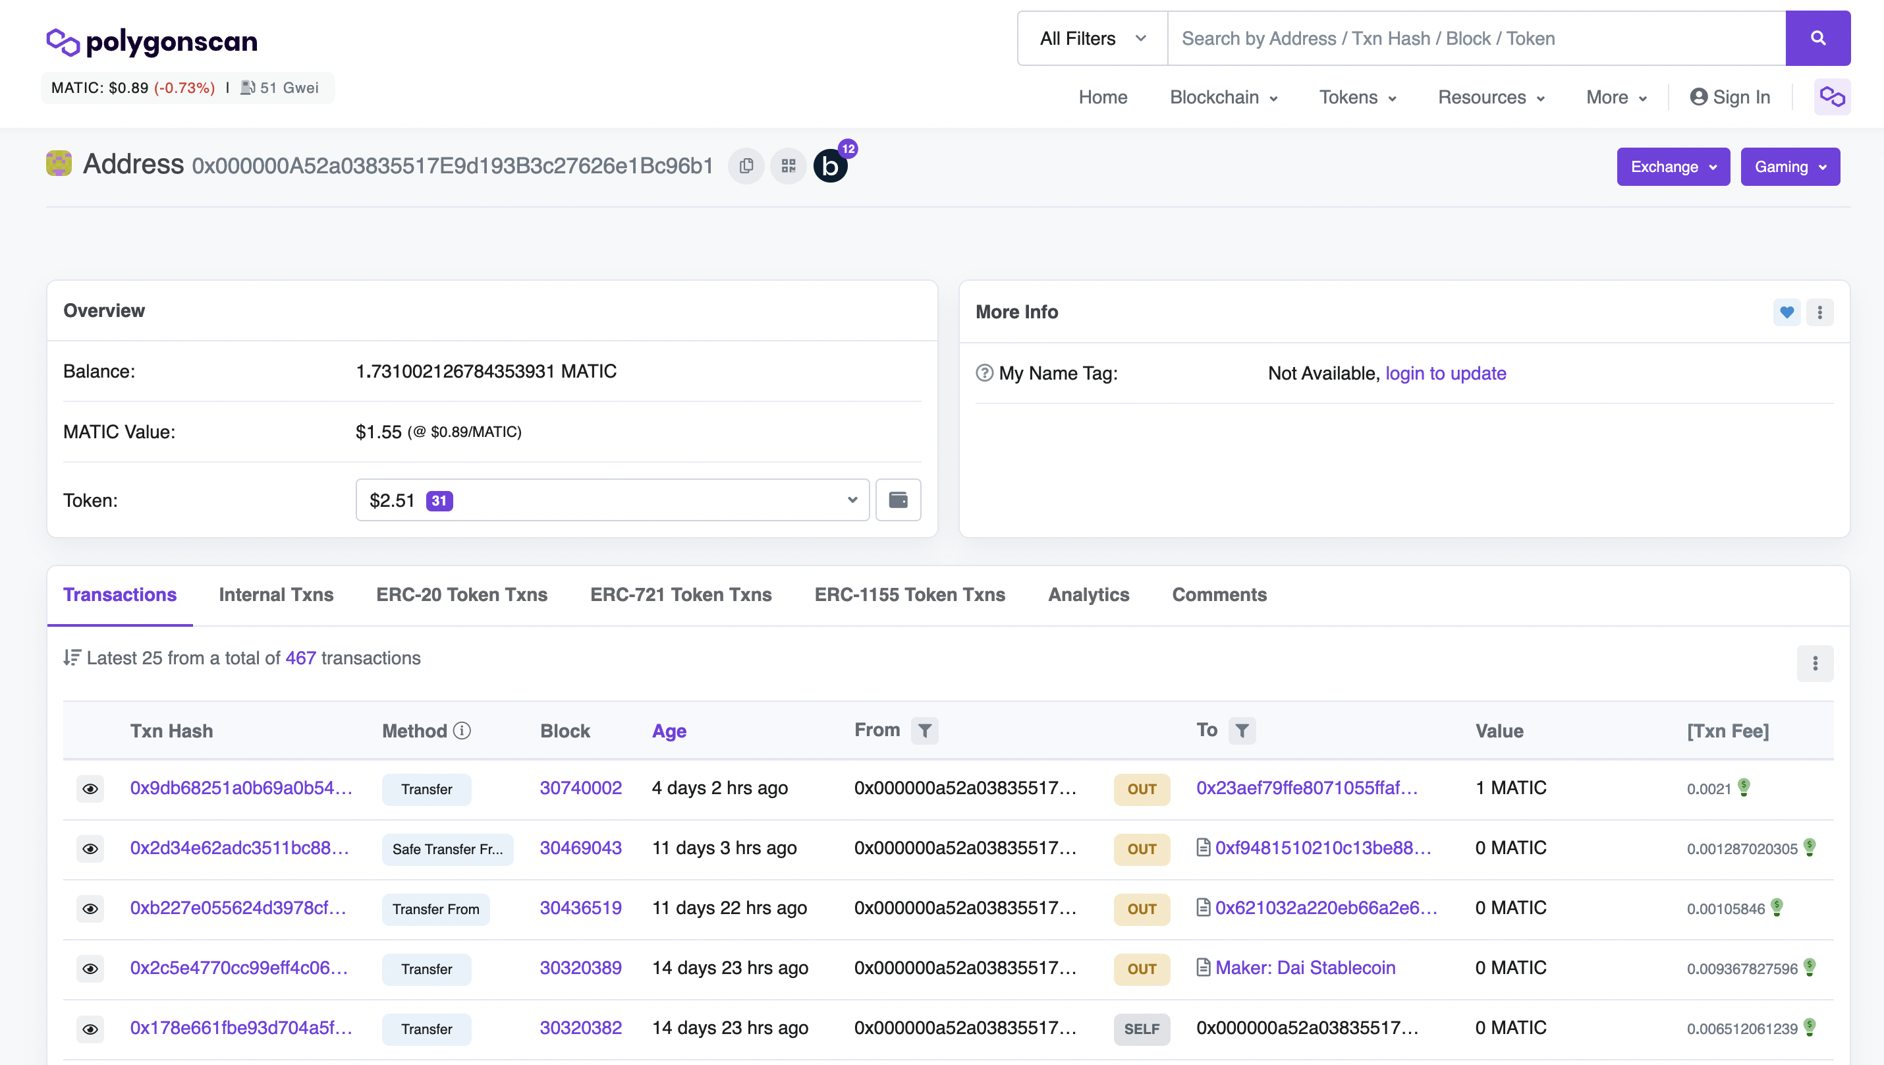1884x1065 pixels.
Task: Focus the address search input field
Action: [x=1476, y=38]
